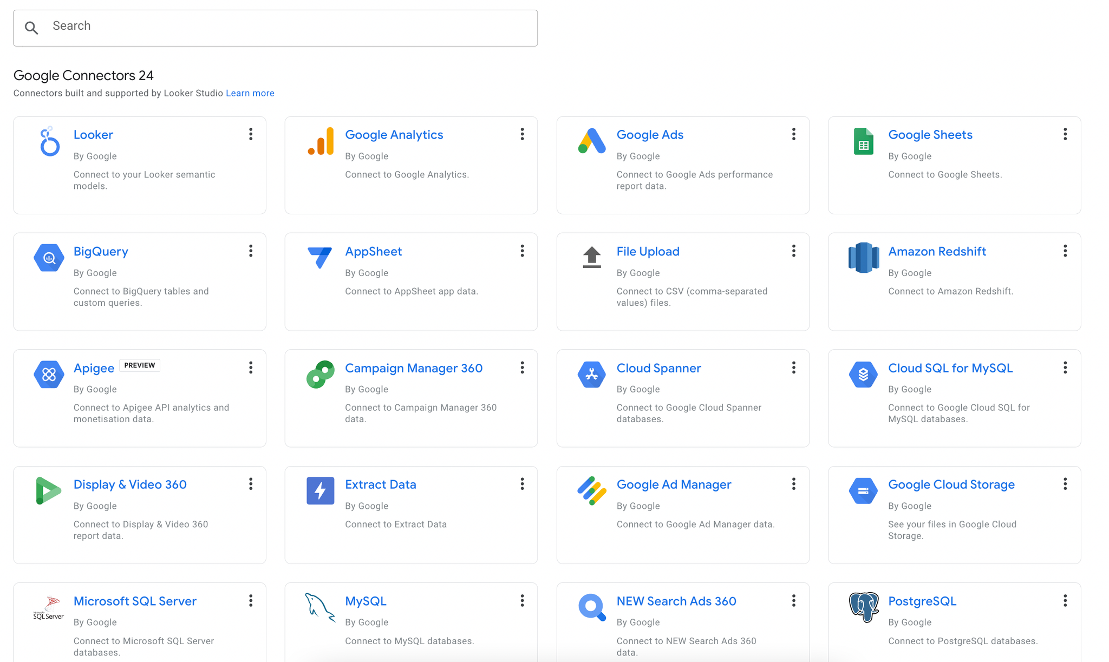Click the search magnifier icon
This screenshot has width=1109, height=662.
pos(31,28)
